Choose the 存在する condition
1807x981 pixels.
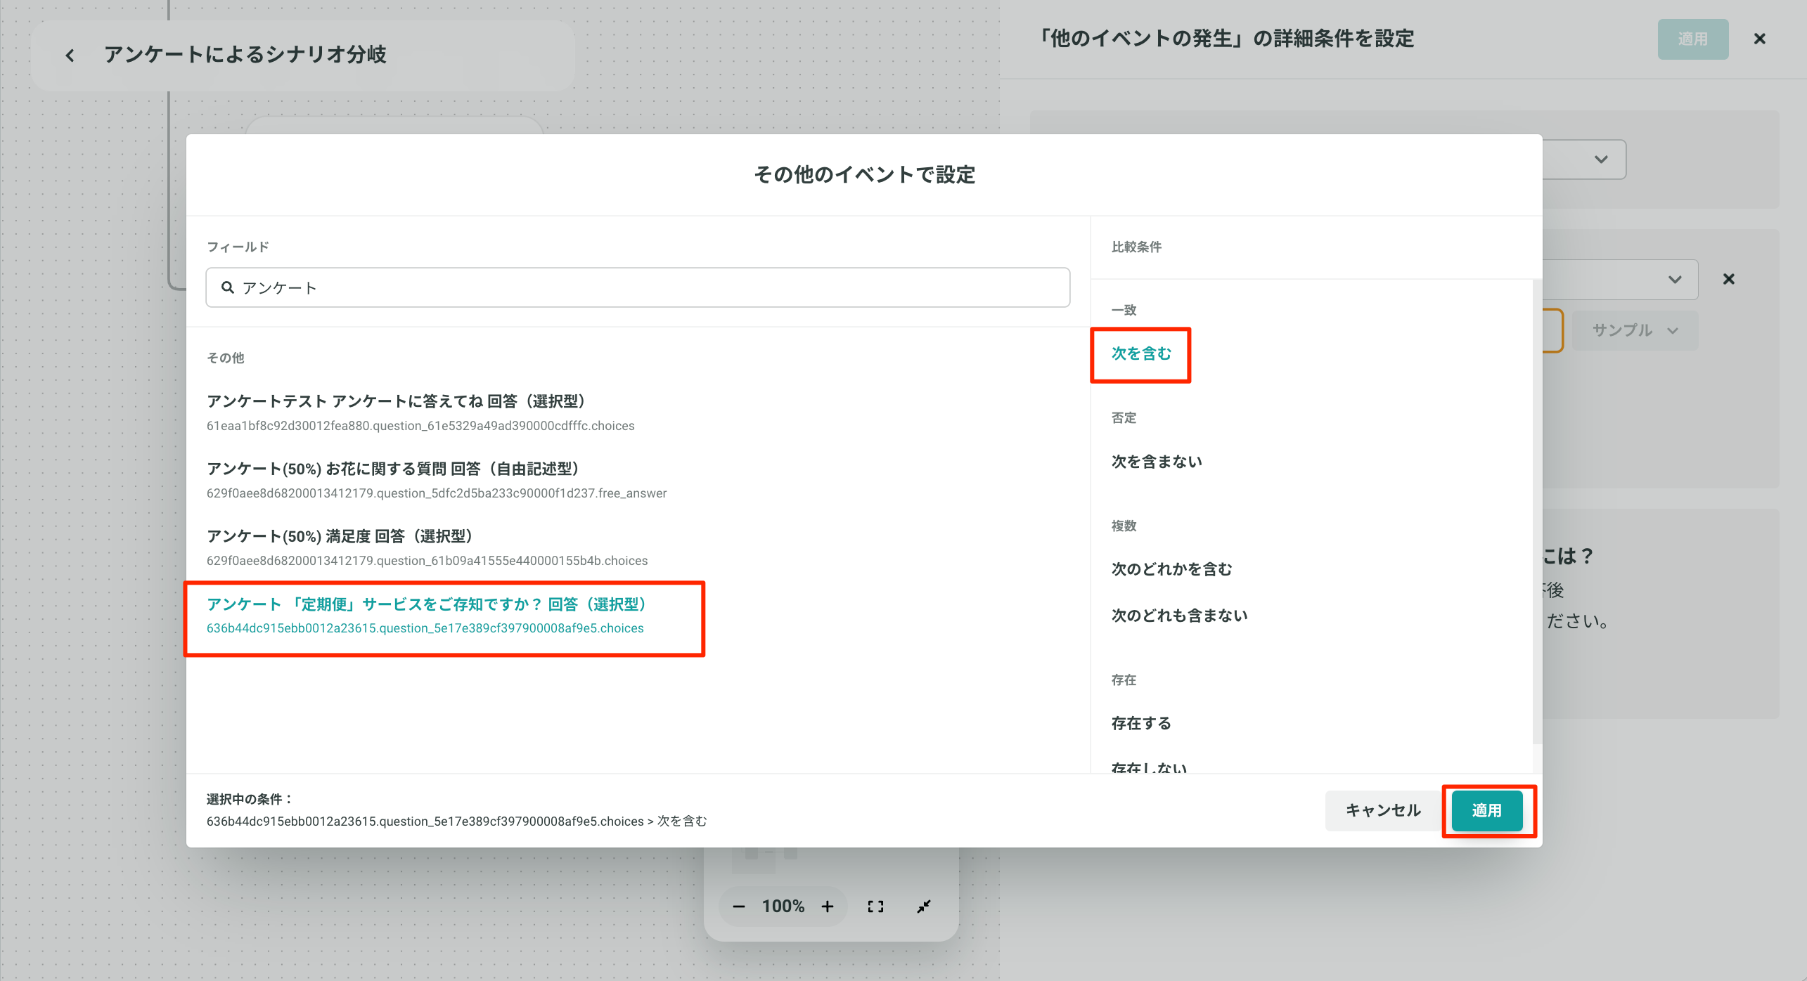pyautogui.click(x=1141, y=723)
